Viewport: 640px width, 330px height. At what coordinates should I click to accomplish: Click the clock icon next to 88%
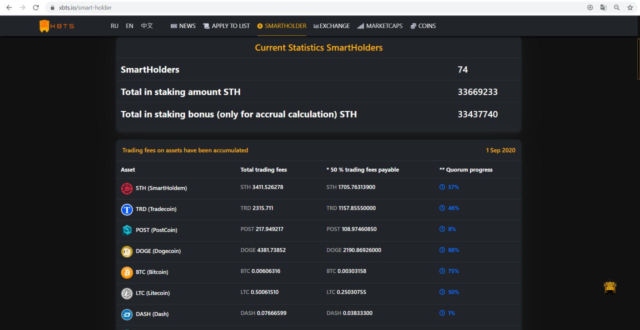pos(442,250)
